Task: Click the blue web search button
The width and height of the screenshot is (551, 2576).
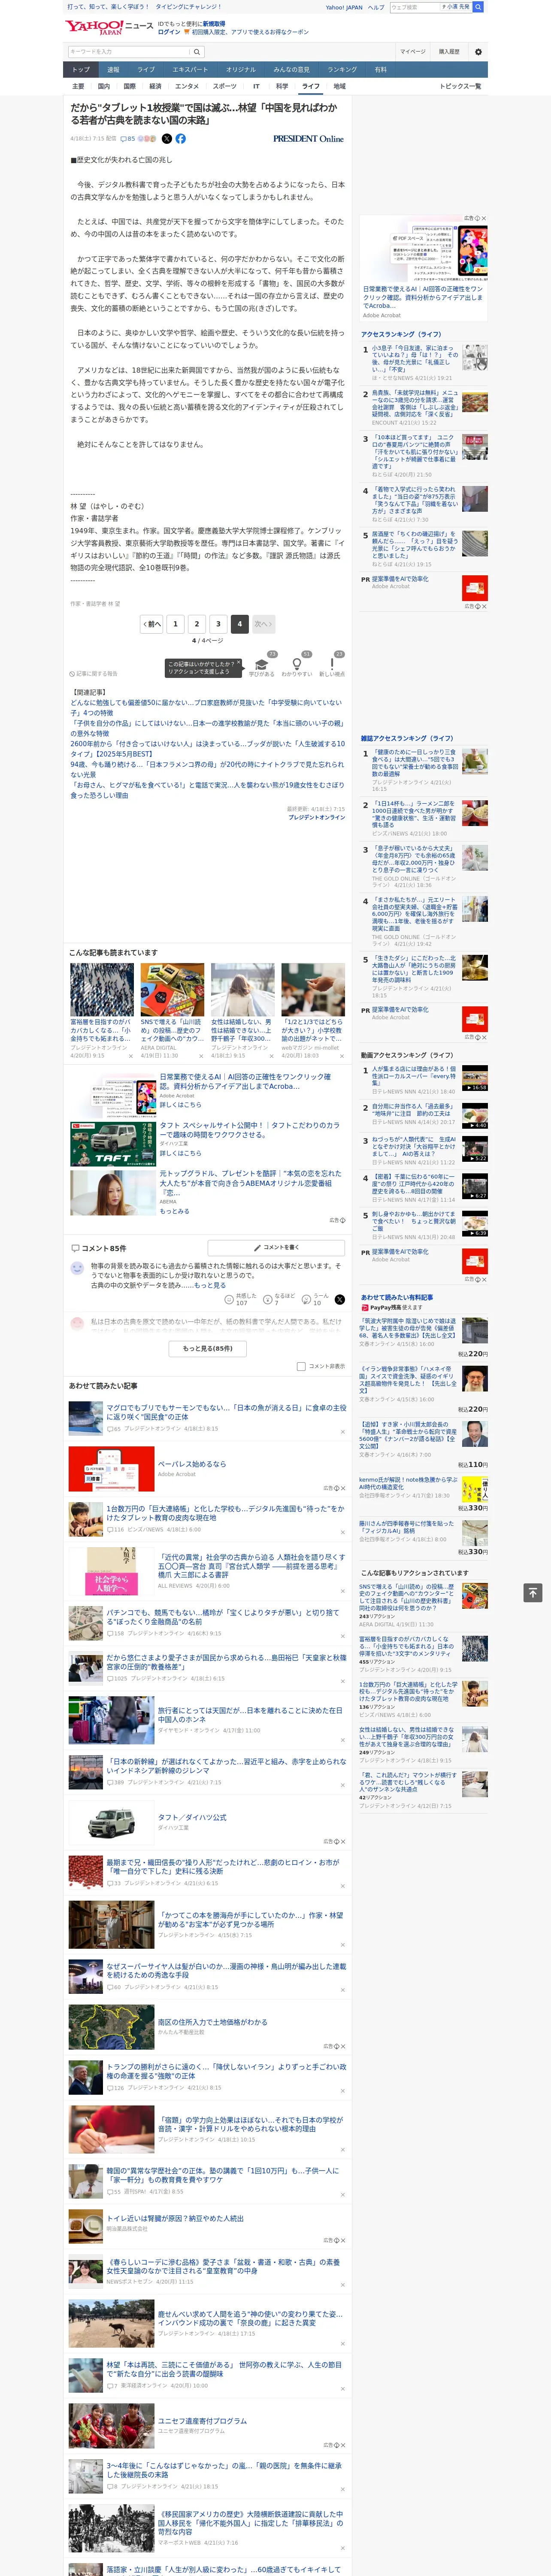Action: click(x=478, y=7)
